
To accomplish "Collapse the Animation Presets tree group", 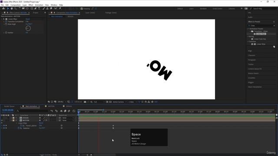I will [248, 29].
